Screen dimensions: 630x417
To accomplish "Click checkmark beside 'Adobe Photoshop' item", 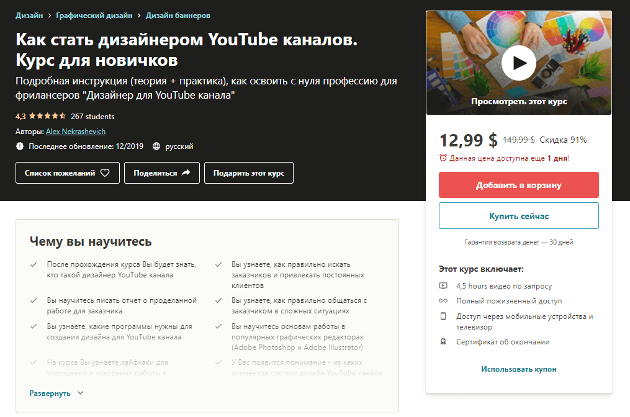I will pyautogui.click(x=218, y=326).
